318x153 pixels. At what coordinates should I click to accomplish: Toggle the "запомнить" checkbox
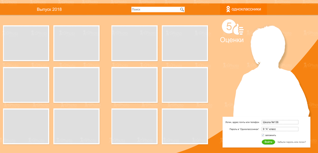(x=263, y=135)
